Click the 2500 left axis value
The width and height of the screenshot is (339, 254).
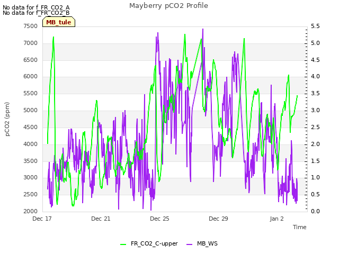(x=31, y=194)
